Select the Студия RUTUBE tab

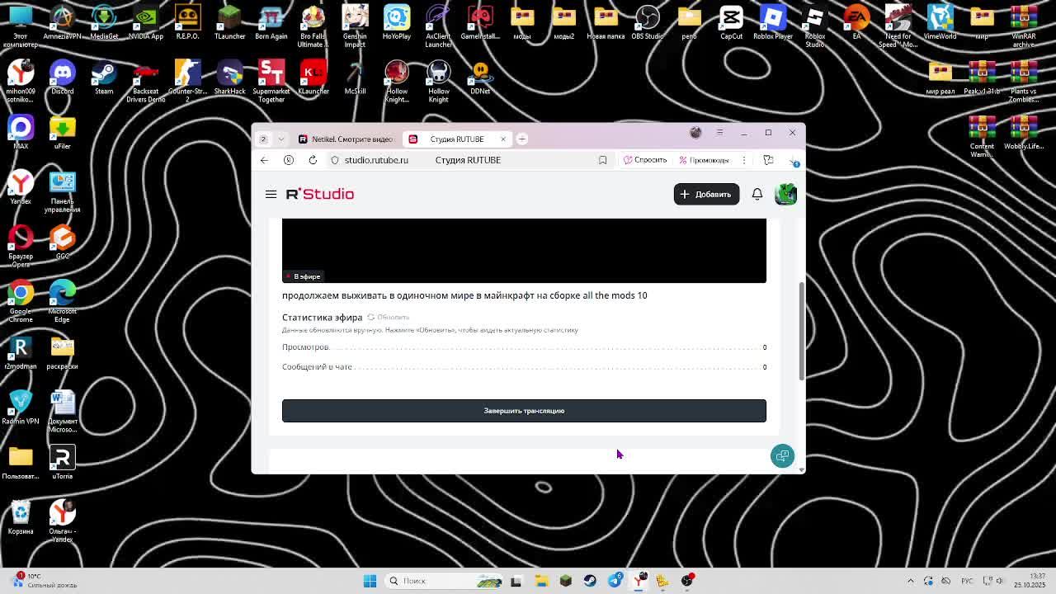[456, 139]
